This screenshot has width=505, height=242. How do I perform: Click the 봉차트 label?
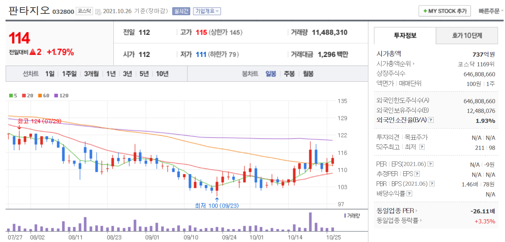point(250,74)
